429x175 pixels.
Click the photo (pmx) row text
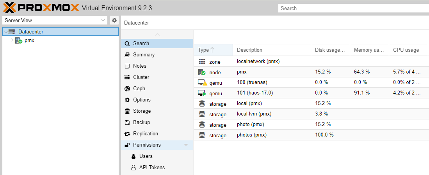(x=250, y=124)
